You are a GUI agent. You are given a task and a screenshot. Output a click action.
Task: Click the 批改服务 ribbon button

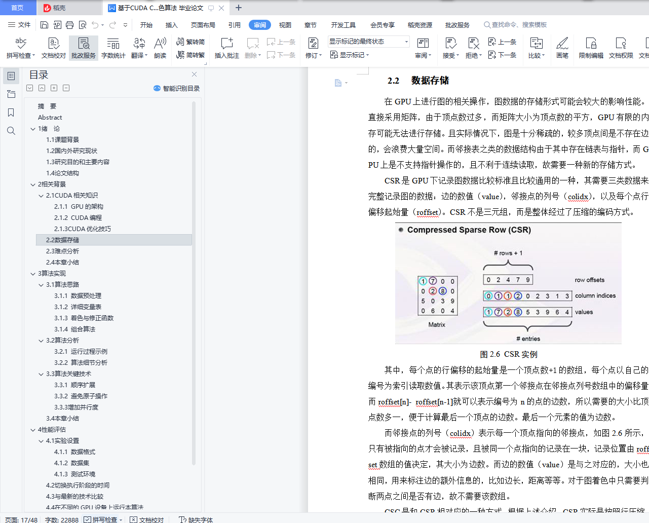pos(84,48)
